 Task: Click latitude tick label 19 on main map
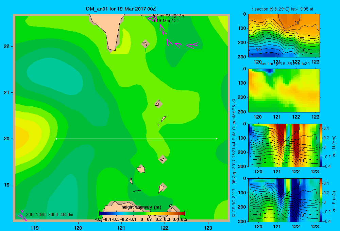click(7, 185)
